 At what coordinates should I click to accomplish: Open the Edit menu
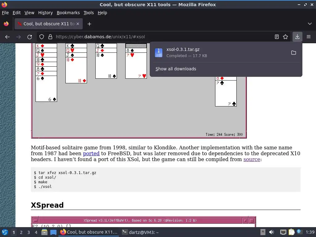(17, 13)
